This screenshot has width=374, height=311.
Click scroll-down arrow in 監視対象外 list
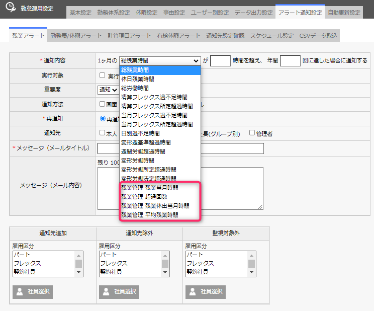pos(251,272)
